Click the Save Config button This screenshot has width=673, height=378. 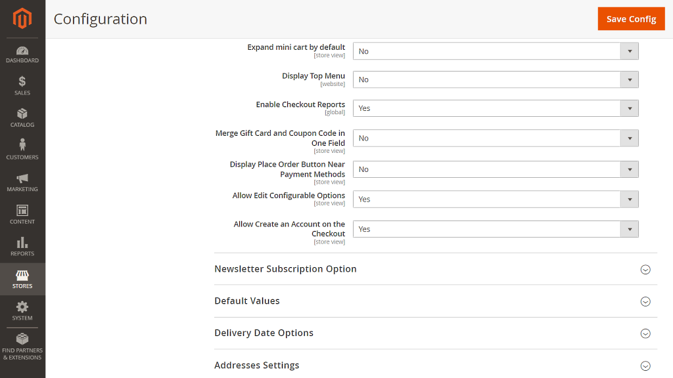[x=631, y=19]
